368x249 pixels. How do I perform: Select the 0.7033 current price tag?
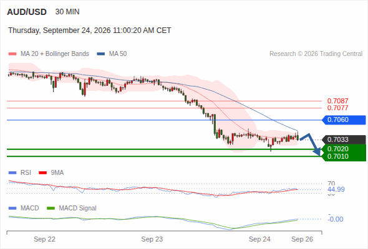[344, 139]
